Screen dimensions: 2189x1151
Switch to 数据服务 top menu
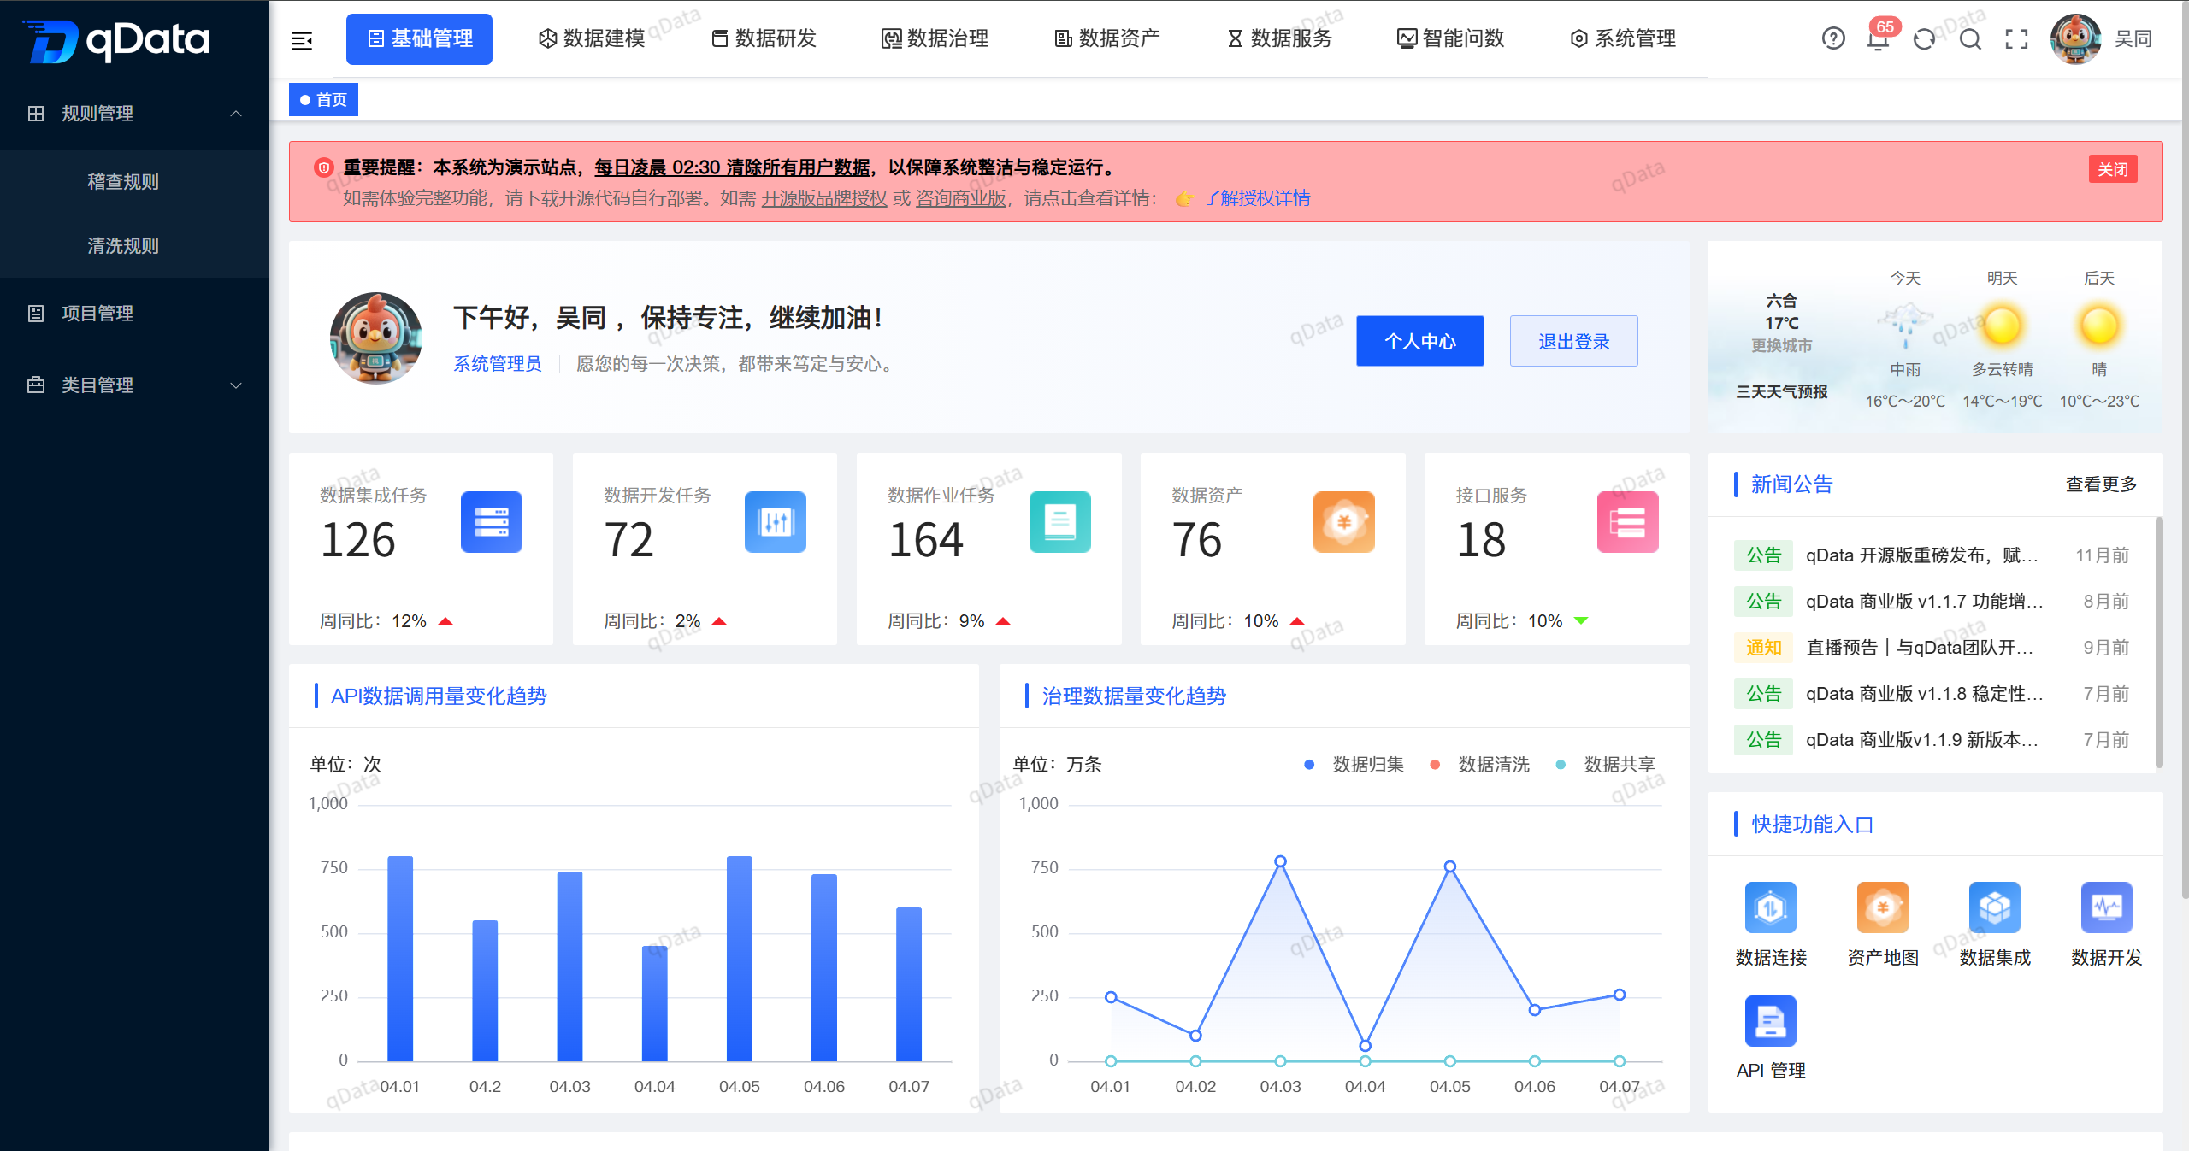click(x=1279, y=38)
